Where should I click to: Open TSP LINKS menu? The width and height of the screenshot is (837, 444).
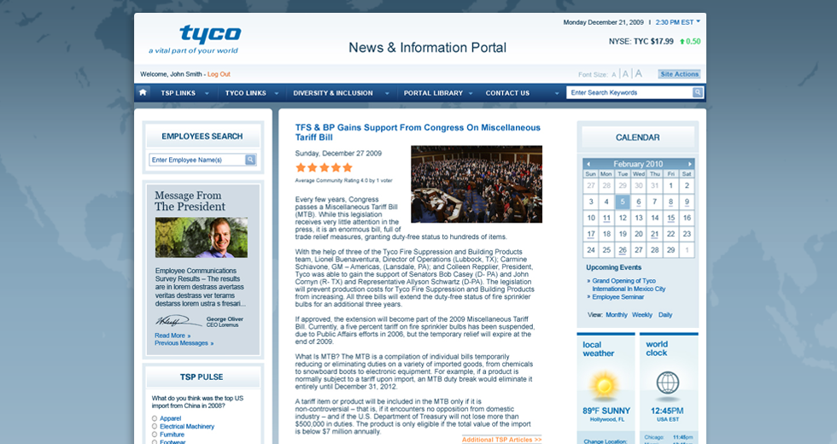click(x=179, y=93)
